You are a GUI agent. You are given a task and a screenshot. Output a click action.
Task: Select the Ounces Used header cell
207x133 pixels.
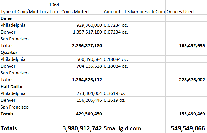click(x=180, y=12)
